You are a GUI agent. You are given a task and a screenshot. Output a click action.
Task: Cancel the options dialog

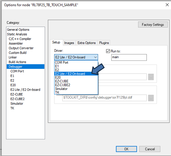(150, 149)
